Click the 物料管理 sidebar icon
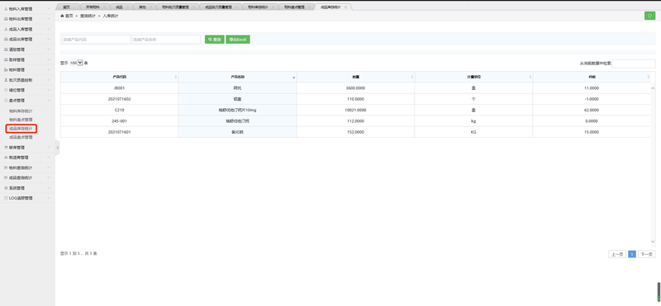Screen dimensions: 661x306 click(6, 70)
